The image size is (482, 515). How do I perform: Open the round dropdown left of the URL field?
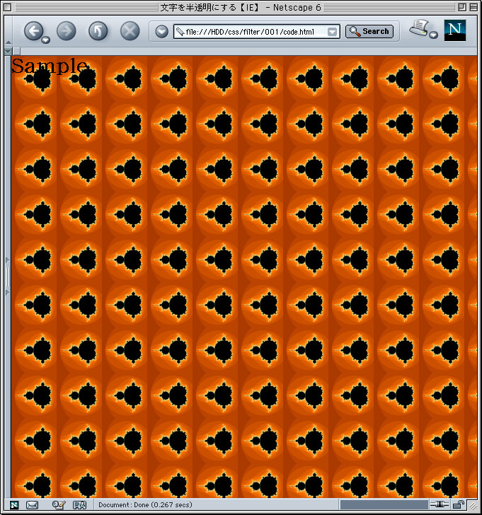point(161,32)
